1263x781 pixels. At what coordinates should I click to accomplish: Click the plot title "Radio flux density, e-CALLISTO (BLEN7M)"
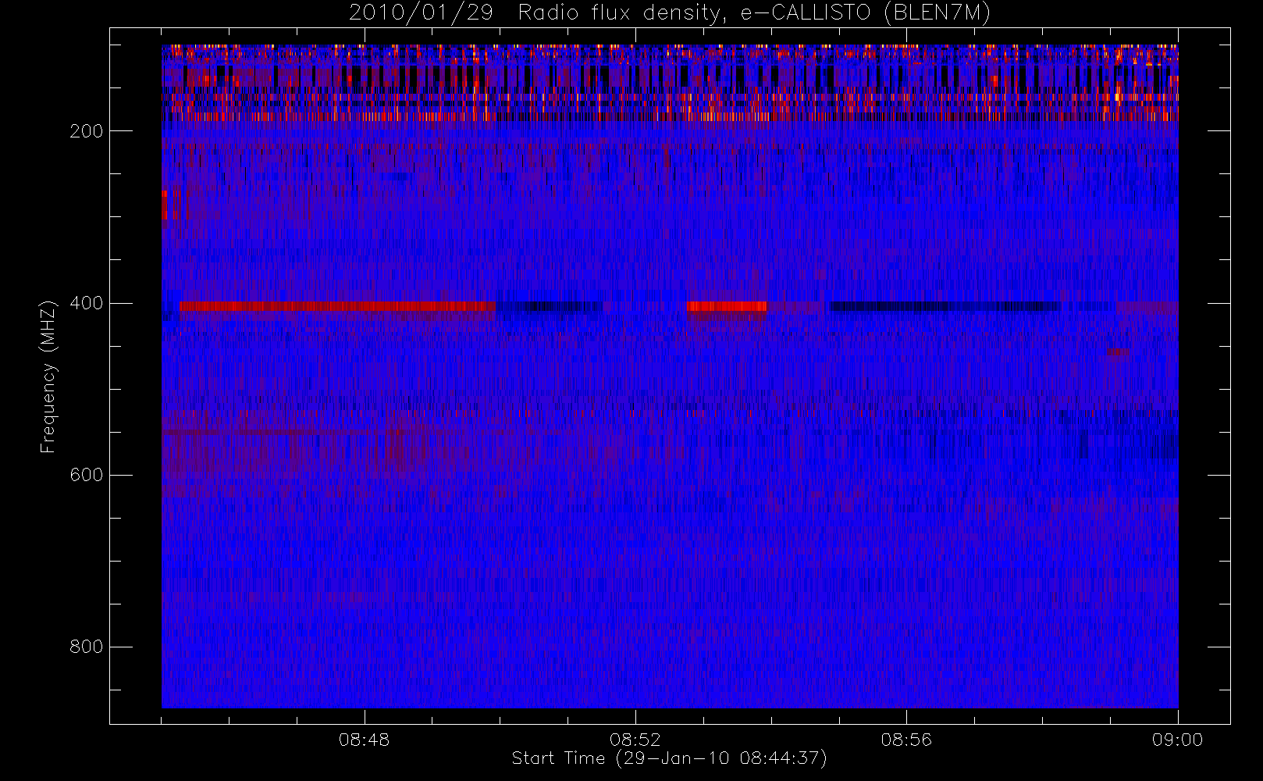754,13
